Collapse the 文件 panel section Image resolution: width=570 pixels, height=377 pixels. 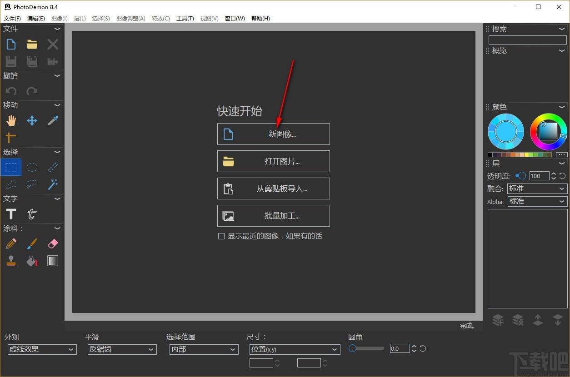pyautogui.click(x=57, y=29)
